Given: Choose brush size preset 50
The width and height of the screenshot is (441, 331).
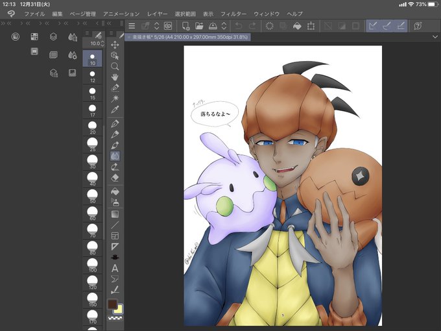Looking at the screenshot, I should pos(93,196).
